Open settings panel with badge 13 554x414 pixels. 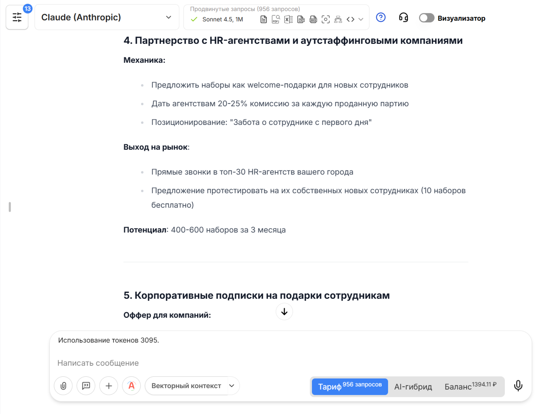pos(17,18)
